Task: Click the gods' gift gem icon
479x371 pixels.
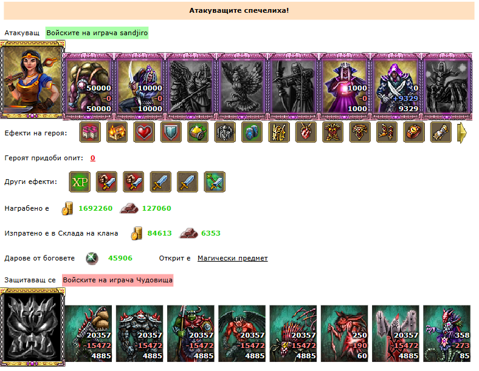Action: point(92,259)
